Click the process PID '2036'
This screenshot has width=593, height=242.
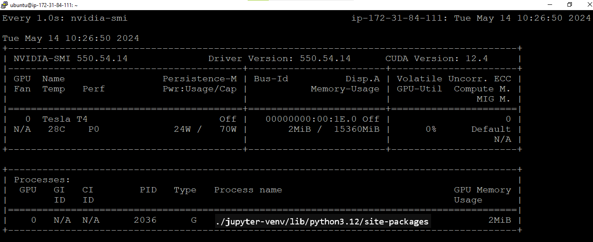(145, 220)
